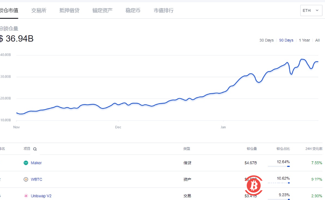The height and width of the screenshot is (200, 325).
Task: Click Uniswap V2's 2.90% 24H change
Action: [317, 196]
